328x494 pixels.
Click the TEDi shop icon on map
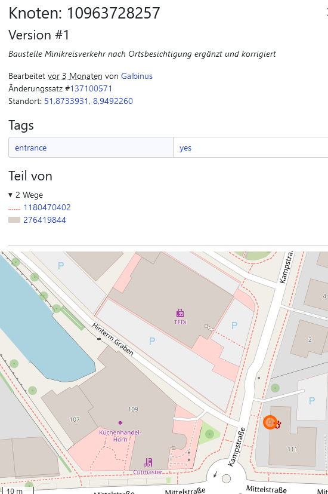[x=180, y=313]
